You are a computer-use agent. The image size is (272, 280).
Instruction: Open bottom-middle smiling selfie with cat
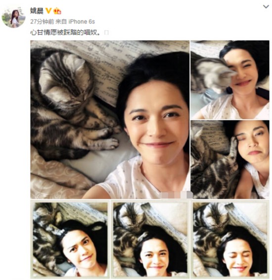coord(150,239)
